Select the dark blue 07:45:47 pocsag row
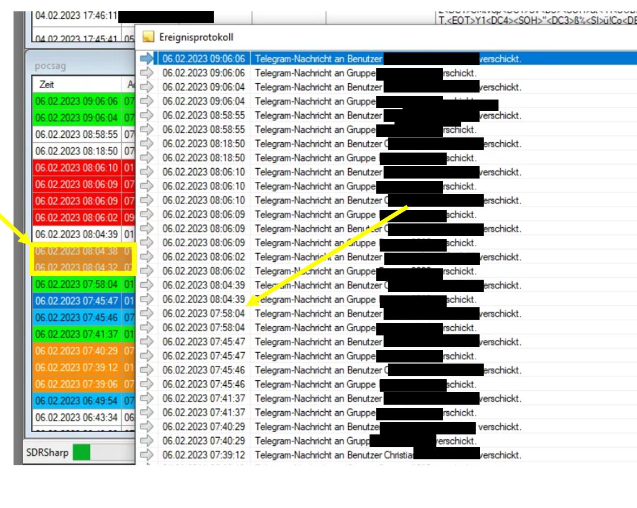This screenshot has width=637, height=508. coord(76,301)
